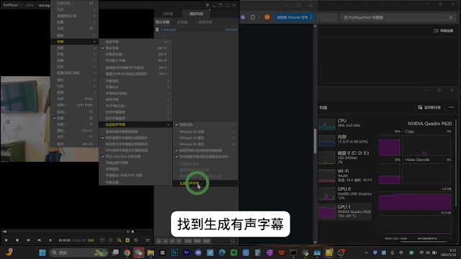Click the eject/open file icon in PotPlayer

(50, 240)
